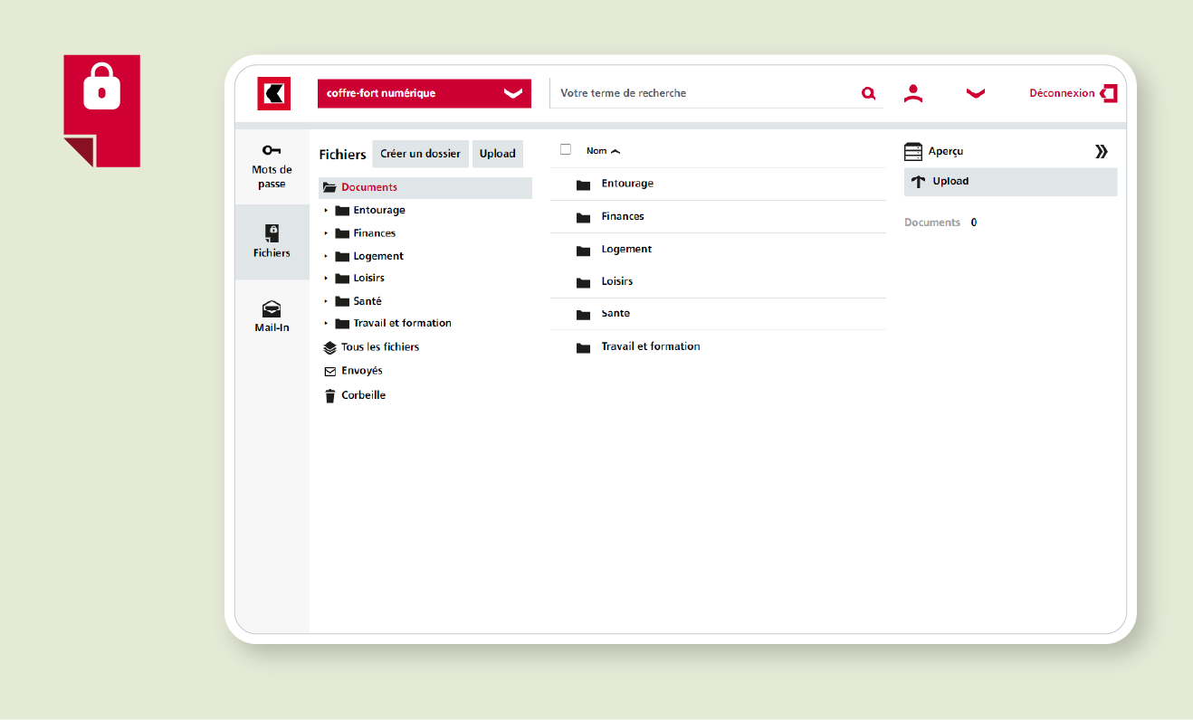Collapse Aperçu panel with double chevron
This screenshot has width=1193, height=720.
1101,152
